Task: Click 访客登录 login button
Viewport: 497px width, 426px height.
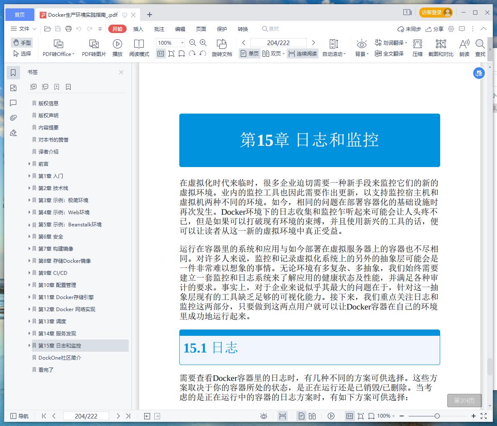Action: click(x=436, y=13)
